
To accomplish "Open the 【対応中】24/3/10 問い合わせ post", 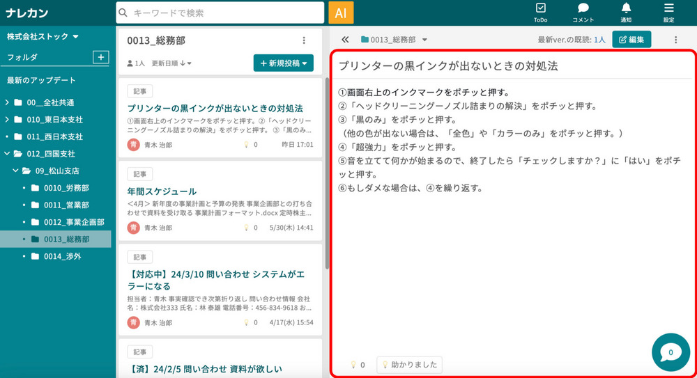I will pyautogui.click(x=216, y=281).
